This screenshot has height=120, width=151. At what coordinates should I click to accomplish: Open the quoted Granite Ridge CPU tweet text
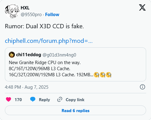point(60,69)
